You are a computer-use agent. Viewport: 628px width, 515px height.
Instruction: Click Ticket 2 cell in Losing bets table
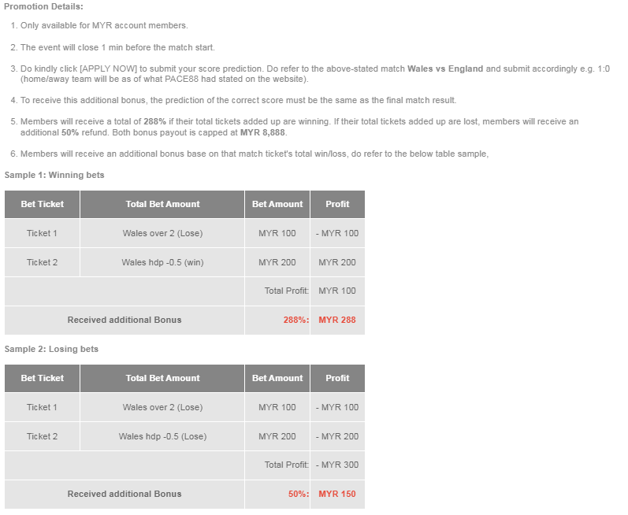(x=43, y=436)
